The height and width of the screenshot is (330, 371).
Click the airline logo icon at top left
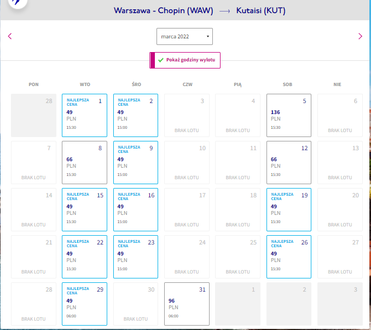(18, 2)
